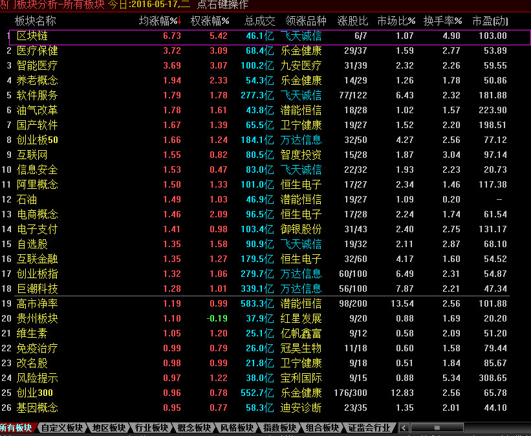
Task: Open leading stock 九安医疗 in 智能医疗 row
Action: tap(301, 65)
